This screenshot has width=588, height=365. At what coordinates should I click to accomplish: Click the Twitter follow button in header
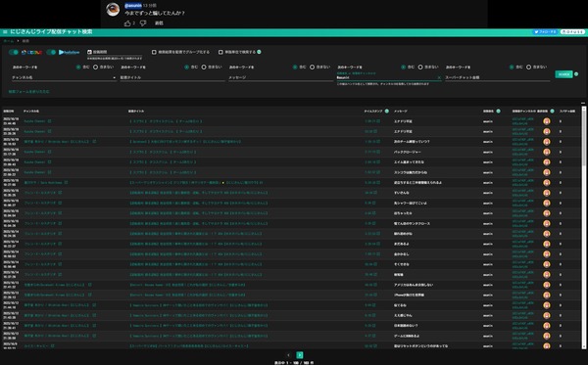pyautogui.click(x=545, y=32)
